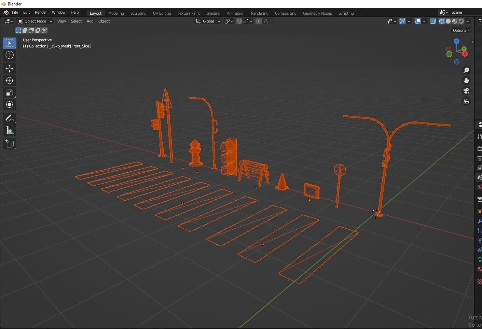The height and width of the screenshot is (329, 482).
Task: Open the Options dropdown in the viewport
Action: pyautogui.click(x=461, y=30)
